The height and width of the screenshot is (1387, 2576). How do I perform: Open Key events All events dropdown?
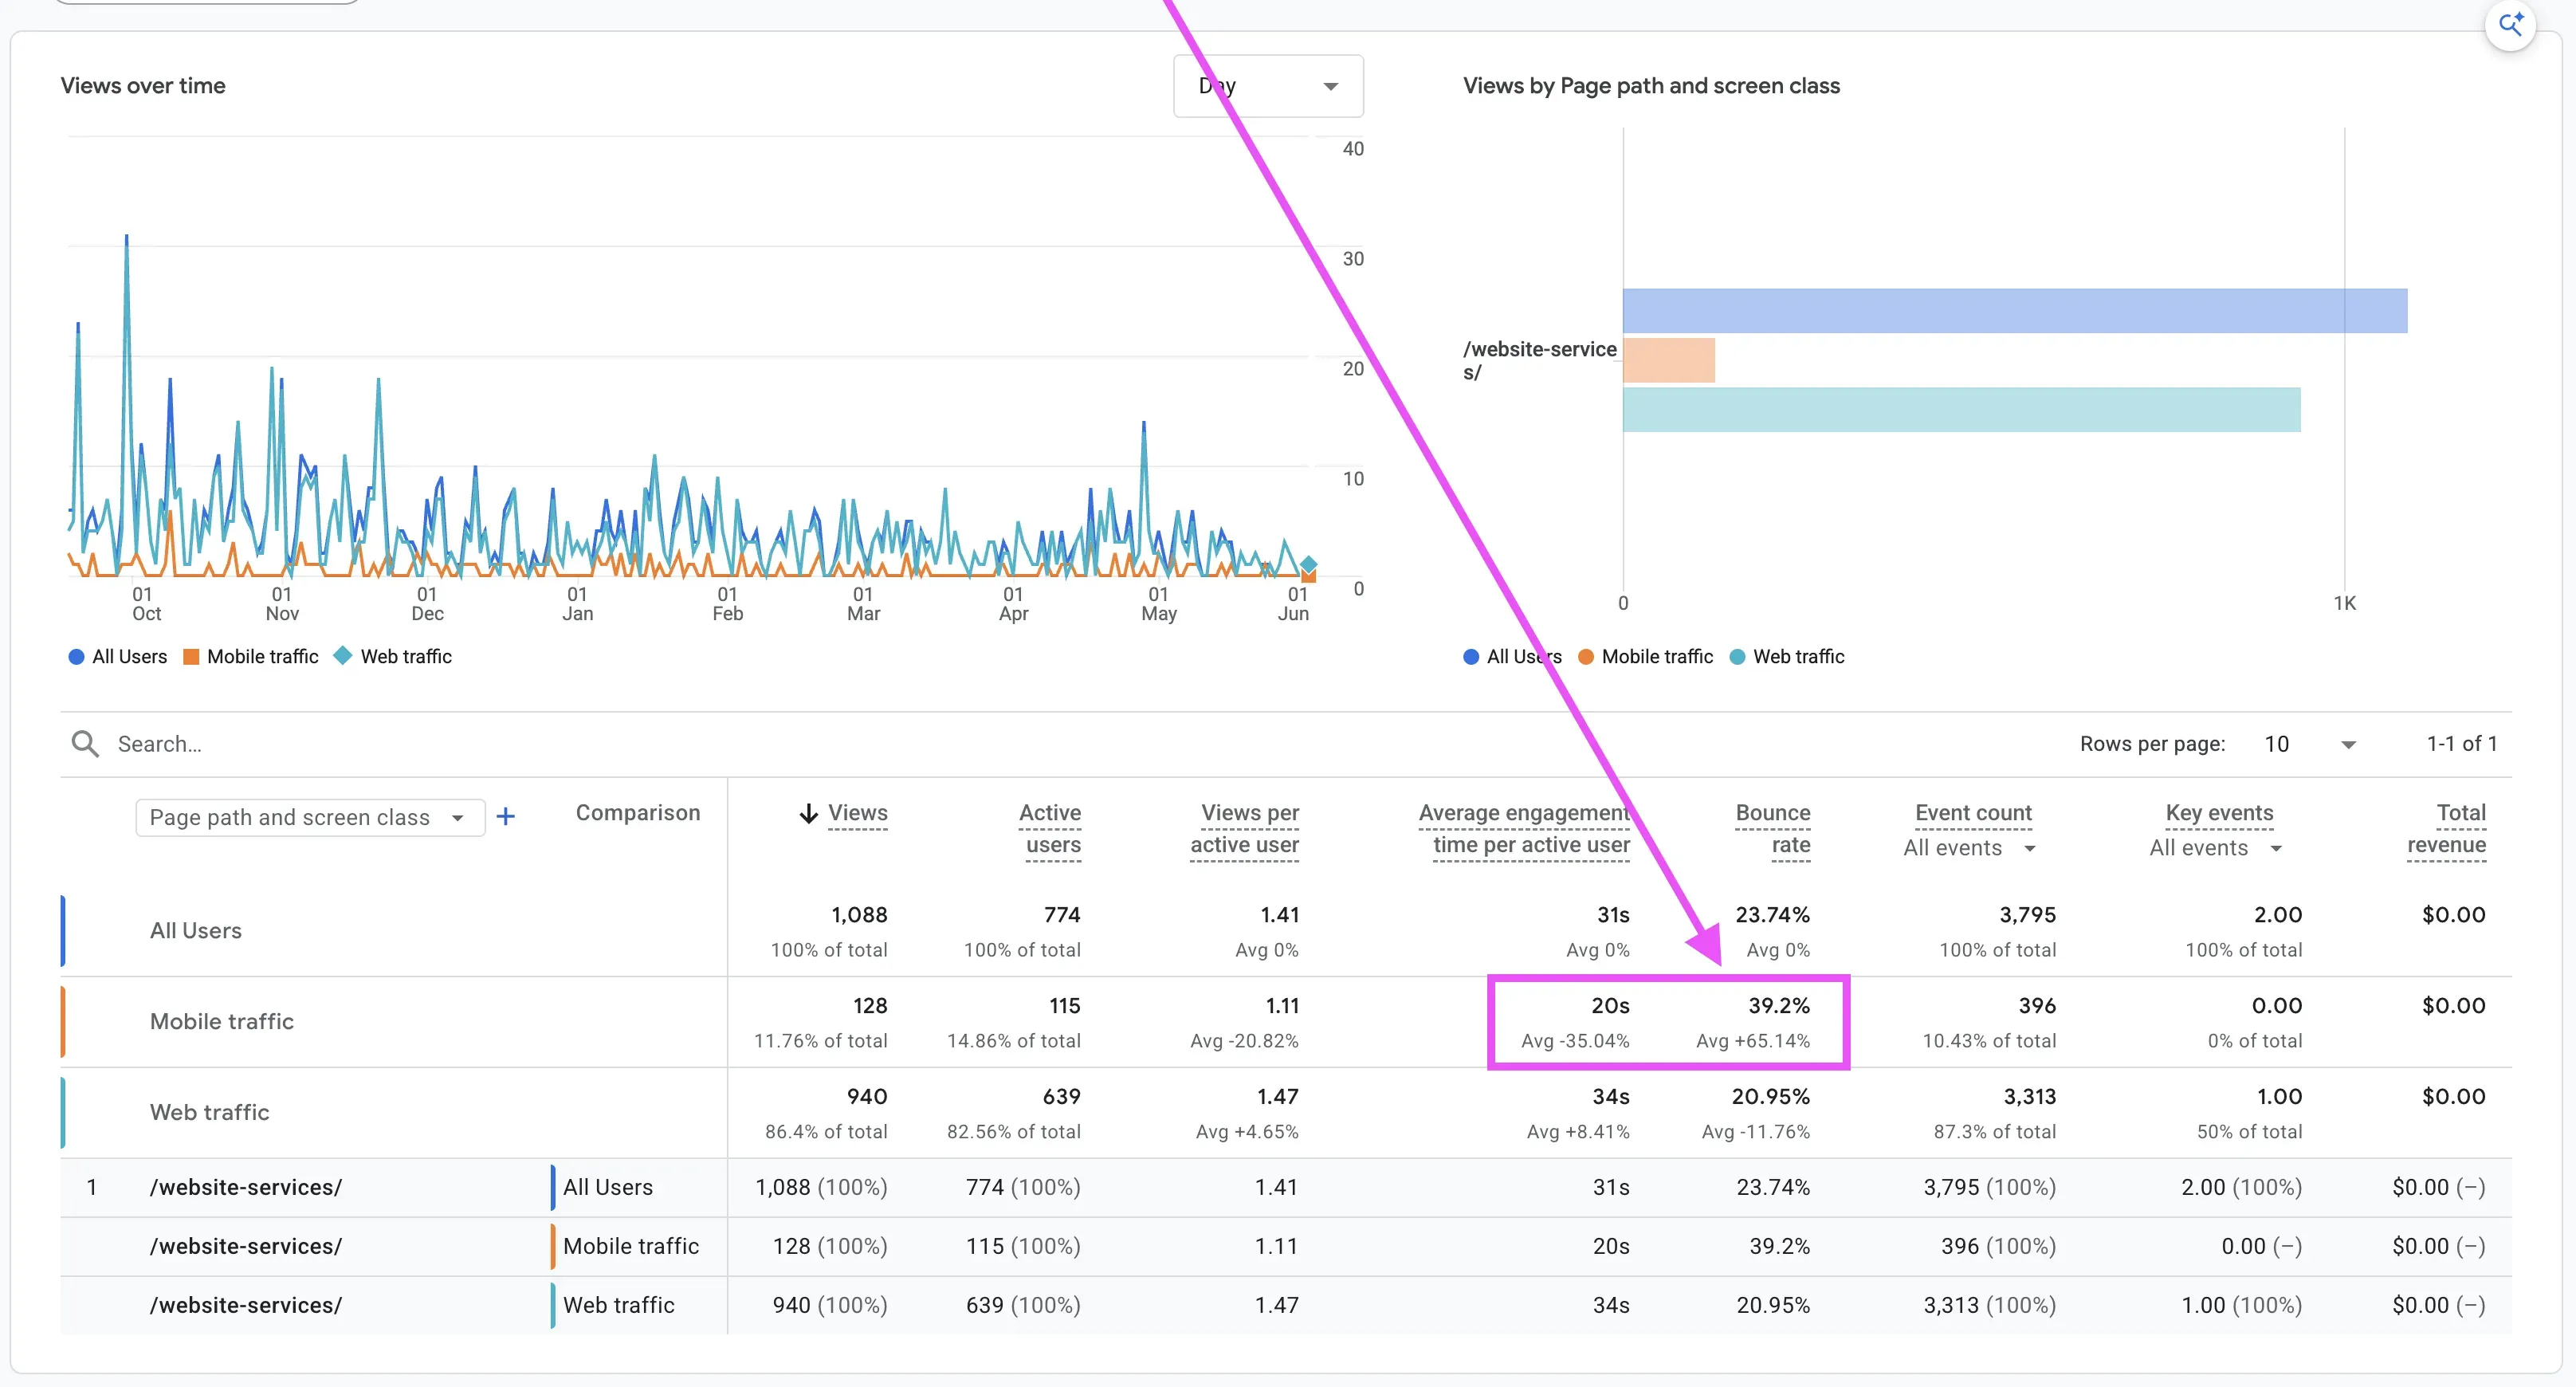[2216, 848]
